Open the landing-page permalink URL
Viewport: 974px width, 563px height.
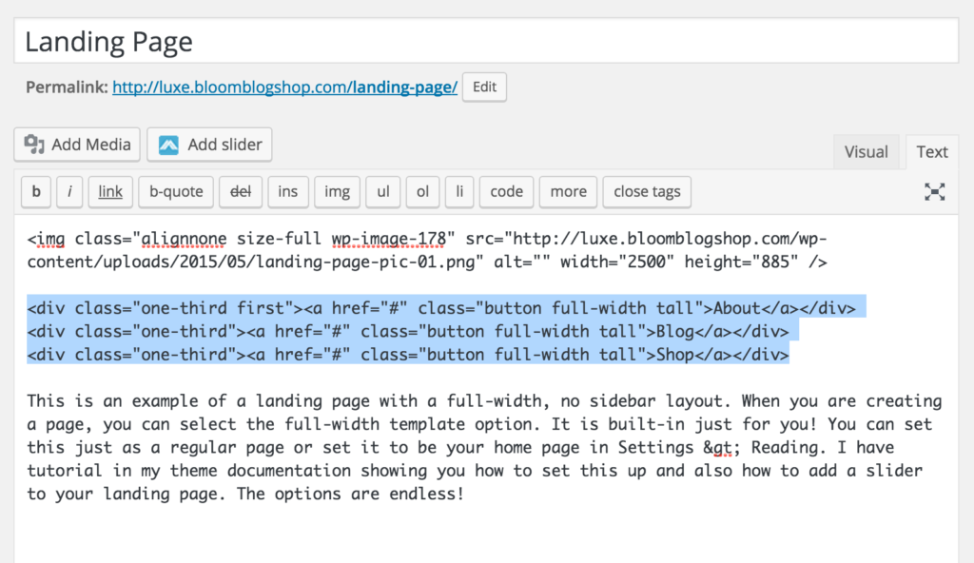pos(285,87)
